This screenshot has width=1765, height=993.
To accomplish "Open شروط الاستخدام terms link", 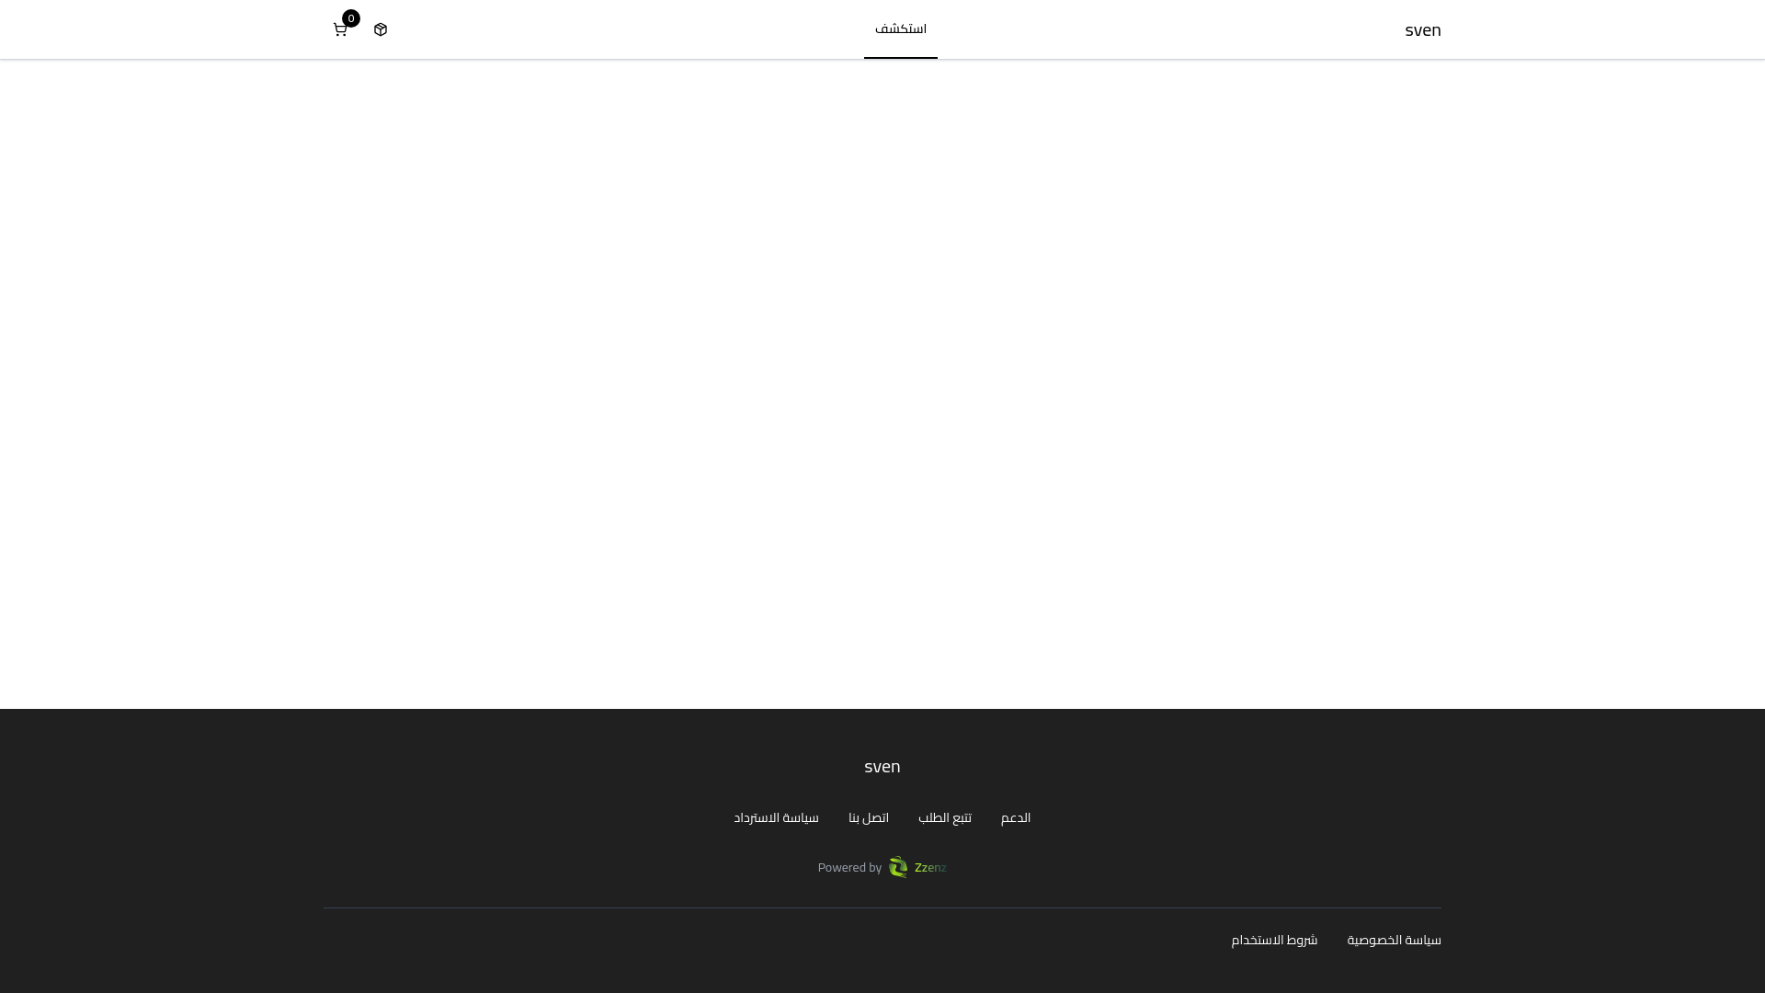I will 1274,940.
